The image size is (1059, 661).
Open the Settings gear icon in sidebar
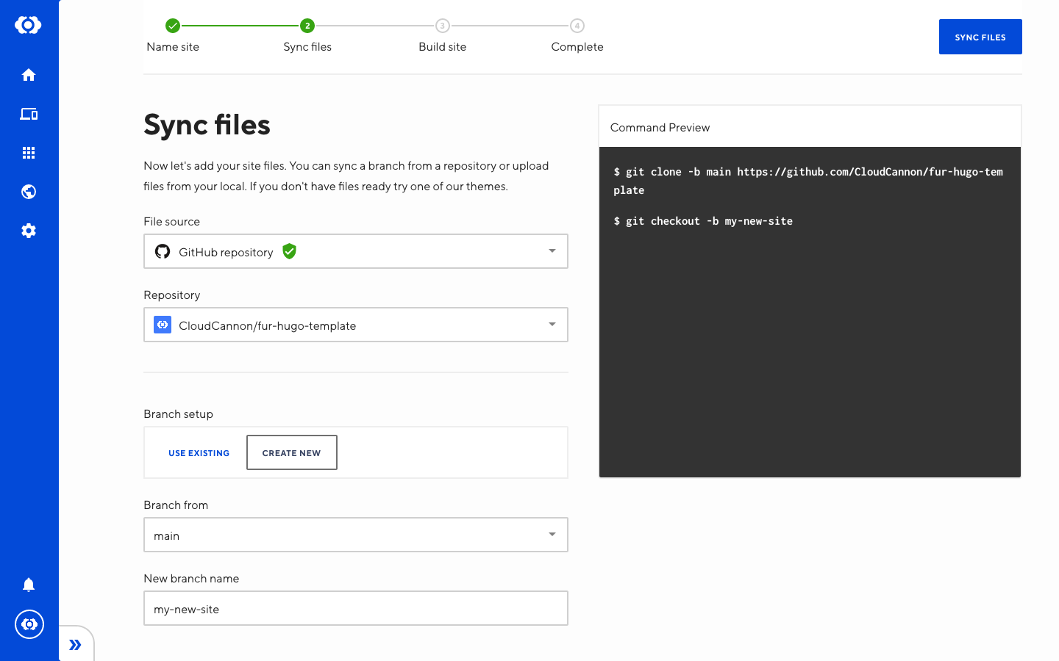coord(29,231)
